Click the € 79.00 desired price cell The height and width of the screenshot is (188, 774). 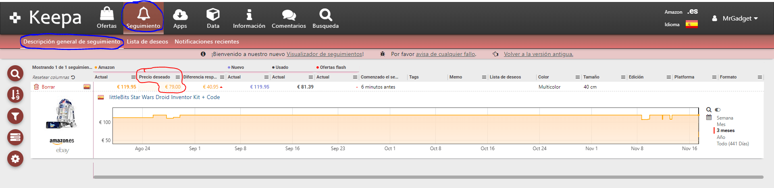click(x=173, y=87)
